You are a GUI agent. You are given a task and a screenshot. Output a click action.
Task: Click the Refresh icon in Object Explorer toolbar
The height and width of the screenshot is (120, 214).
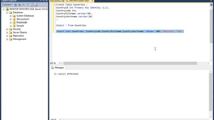(32, 5)
